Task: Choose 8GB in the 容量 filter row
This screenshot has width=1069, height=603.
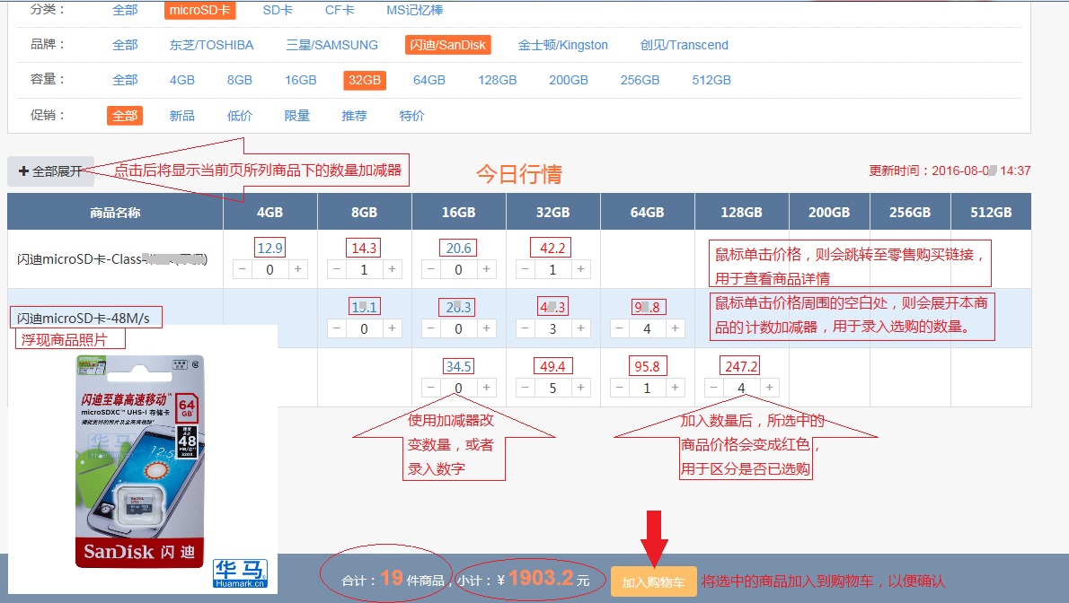Action: coord(239,80)
